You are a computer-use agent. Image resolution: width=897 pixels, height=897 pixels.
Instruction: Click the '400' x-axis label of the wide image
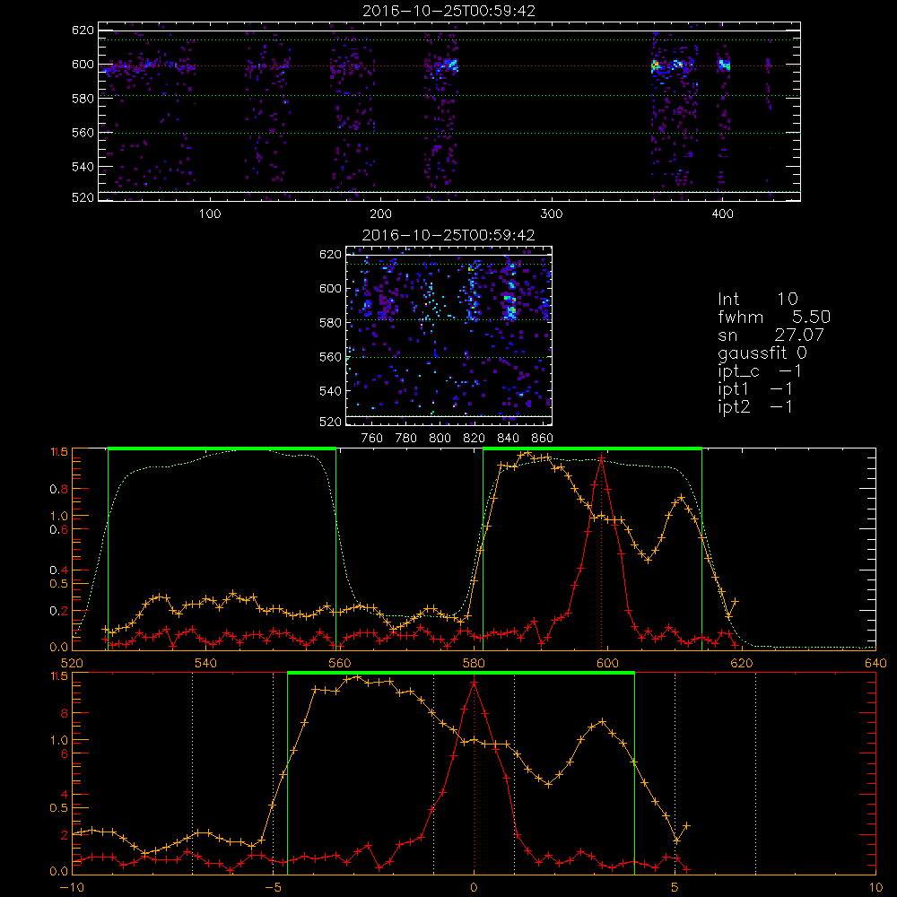pyautogui.click(x=722, y=214)
